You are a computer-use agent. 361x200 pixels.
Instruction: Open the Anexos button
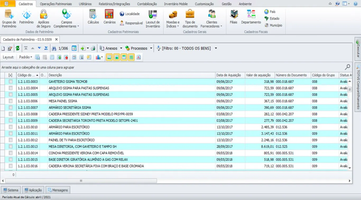pyautogui.click(x=109, y=48)
